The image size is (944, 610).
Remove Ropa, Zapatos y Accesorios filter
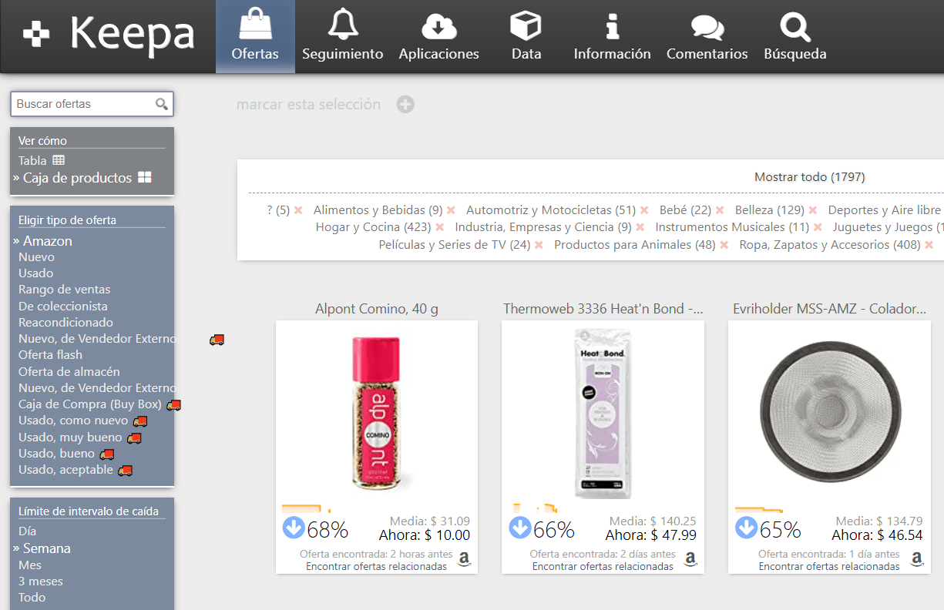(929, 245)
